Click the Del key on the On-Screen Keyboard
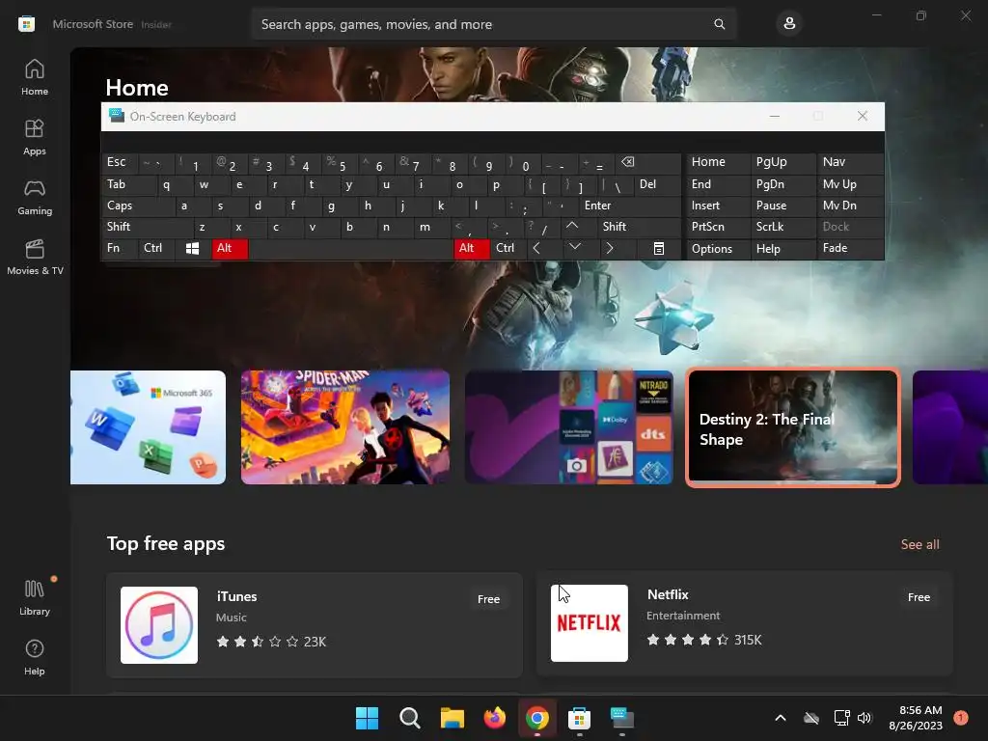This screenshot has height=741, width=988. (657, 184)
